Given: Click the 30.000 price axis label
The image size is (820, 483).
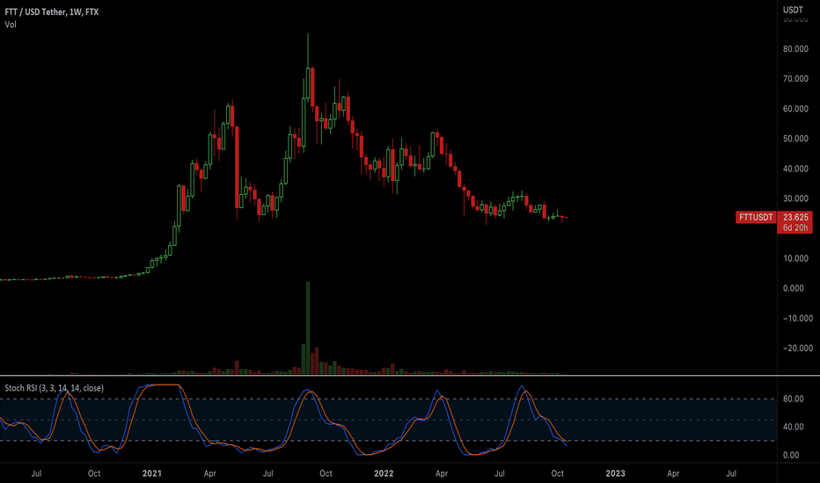Looking at the screenshot, I should [794, 199].
